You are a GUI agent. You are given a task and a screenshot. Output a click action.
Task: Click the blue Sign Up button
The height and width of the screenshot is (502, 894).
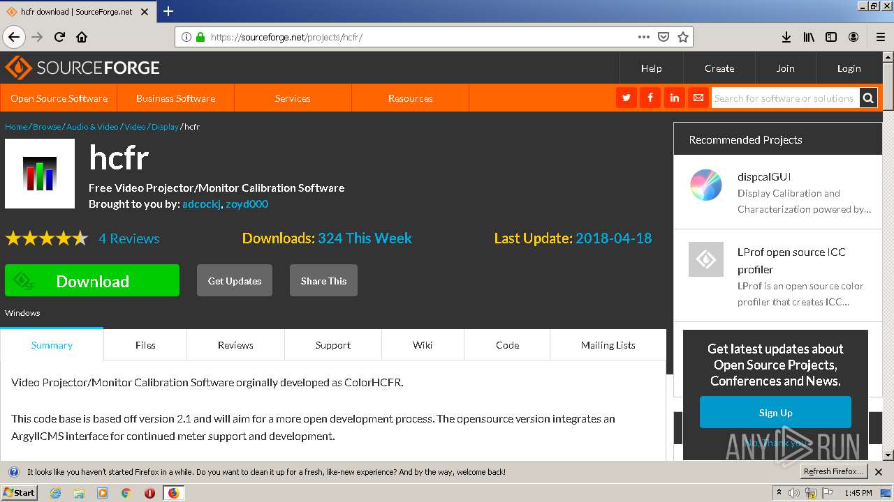pos(775,412)
